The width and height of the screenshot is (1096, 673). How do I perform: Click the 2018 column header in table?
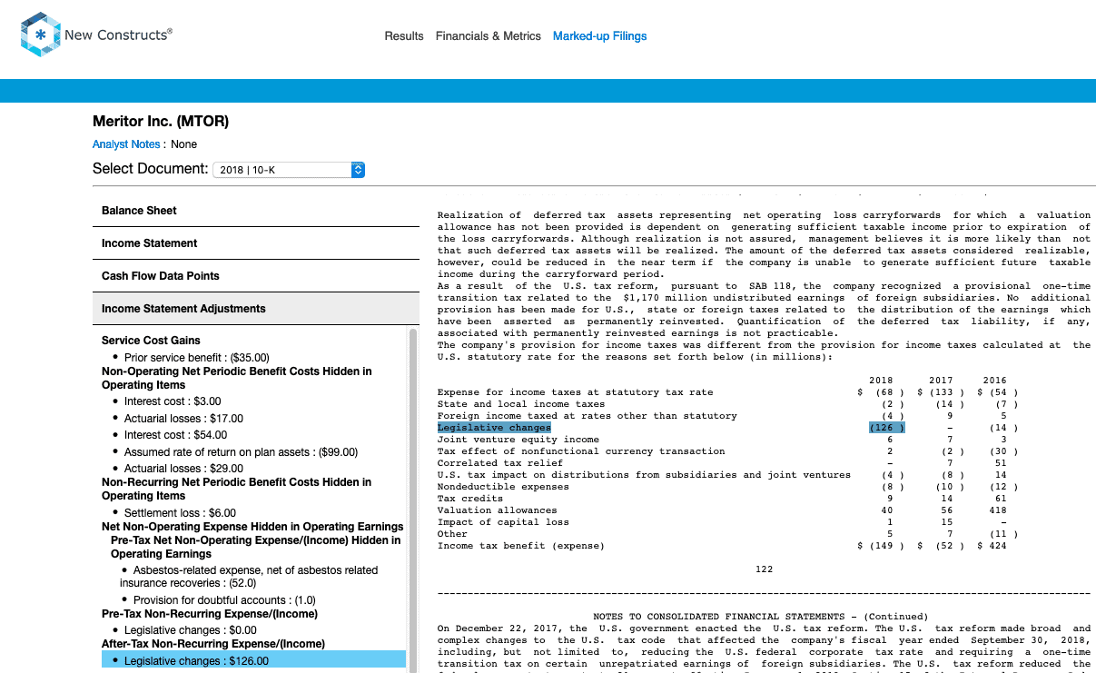[x=881, y=381]
